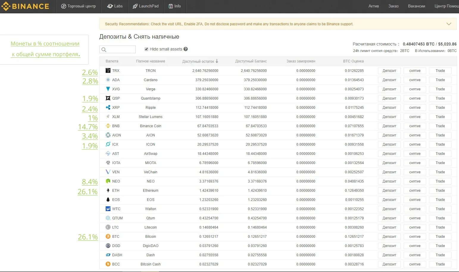459x272 pixels.
Task: Click the Полное название column header
Action: click(x=151, y=61)
